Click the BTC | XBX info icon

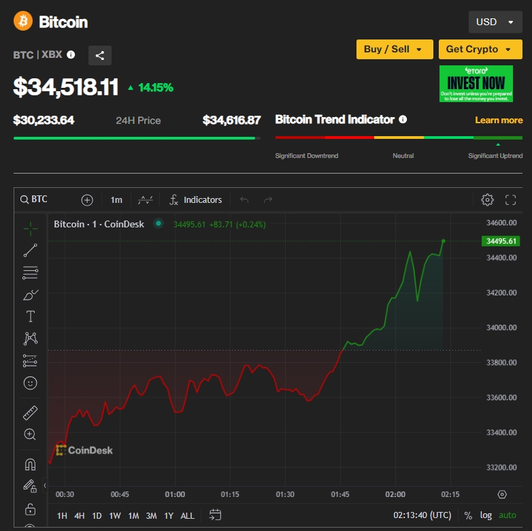pos(71,54)
